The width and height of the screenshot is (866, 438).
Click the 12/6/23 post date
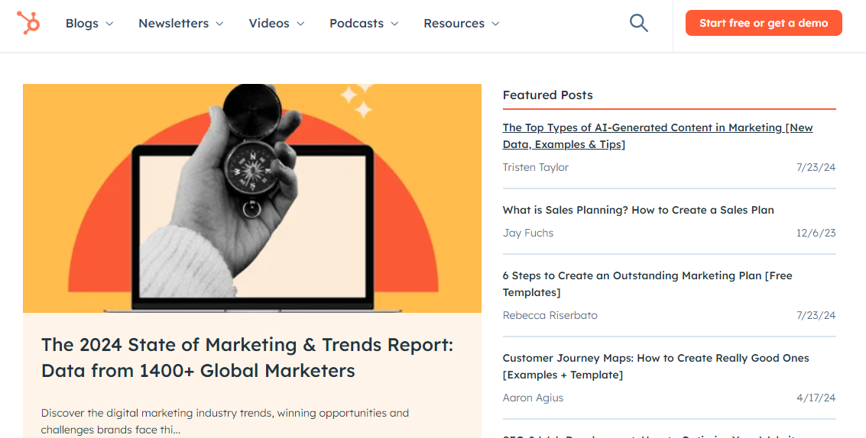(816, 233)
